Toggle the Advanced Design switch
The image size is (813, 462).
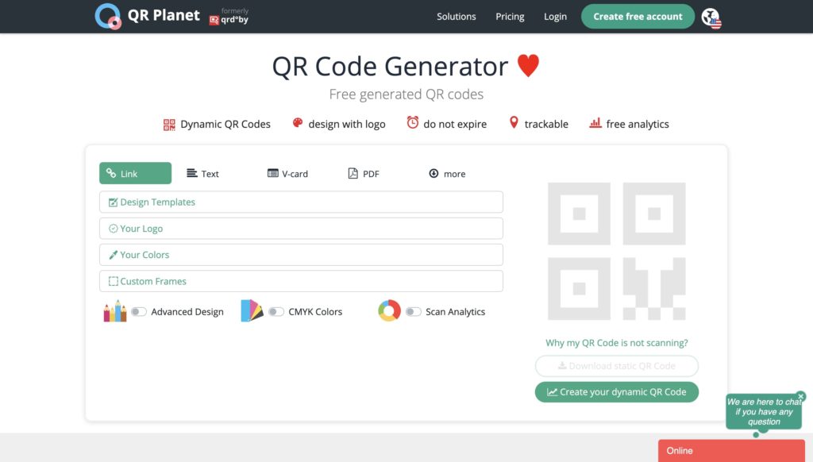point(138,312)
